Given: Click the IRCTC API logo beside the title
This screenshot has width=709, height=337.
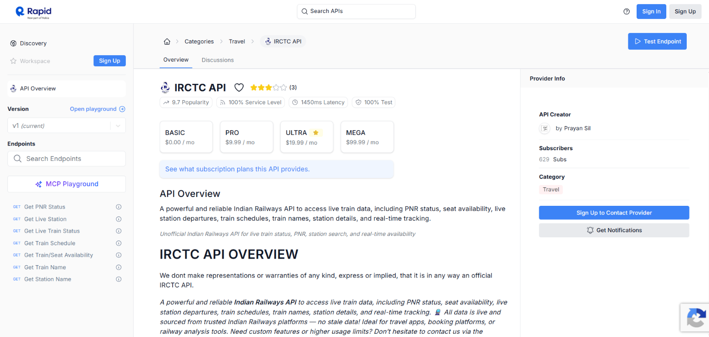Looking at the screenshot, I should coord(165,88).
